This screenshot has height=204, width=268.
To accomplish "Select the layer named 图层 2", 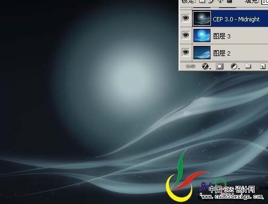I will click(x=230, y=53).
